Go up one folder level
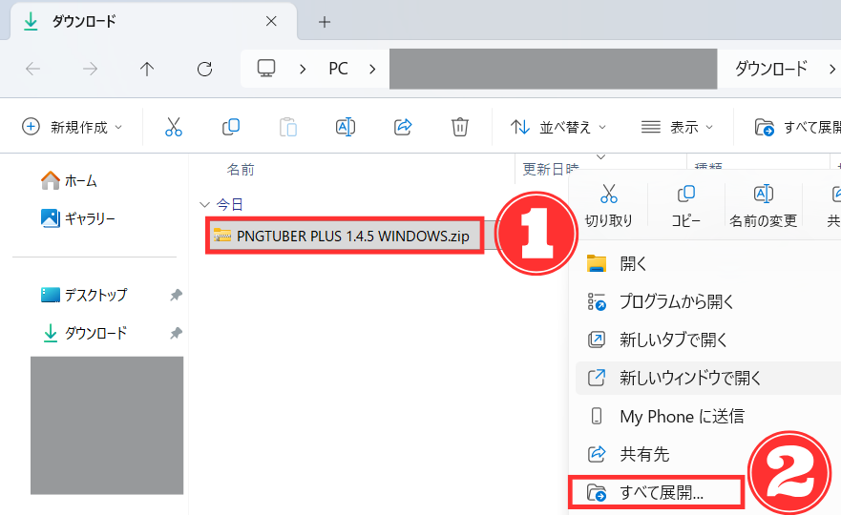This screenshot has width=841, height=515. pos(147,69)
